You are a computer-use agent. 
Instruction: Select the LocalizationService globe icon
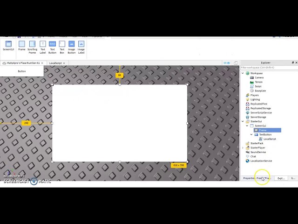(247, 161)
